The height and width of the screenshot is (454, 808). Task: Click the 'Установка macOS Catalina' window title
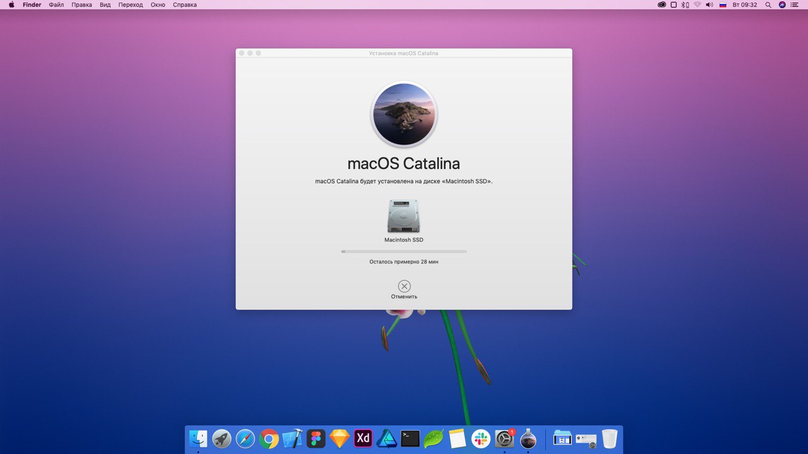(403, 53)
